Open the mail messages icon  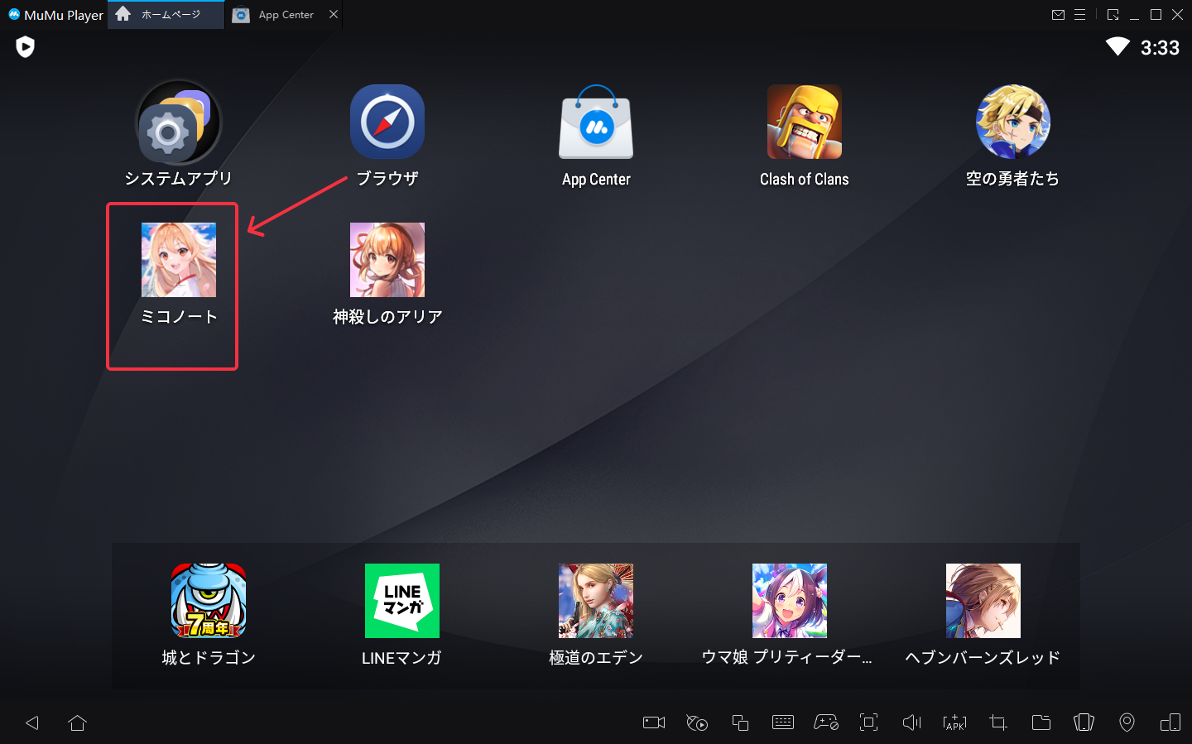point(1058,15)
